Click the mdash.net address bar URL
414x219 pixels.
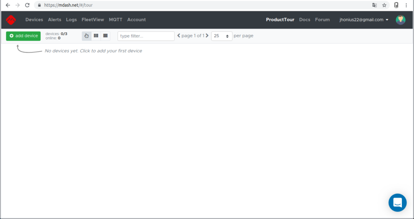68,5
